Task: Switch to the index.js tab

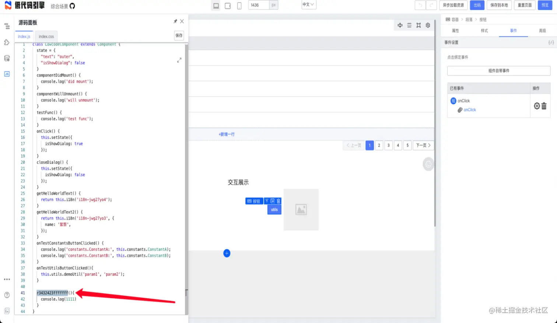Action: coord(24,36)
